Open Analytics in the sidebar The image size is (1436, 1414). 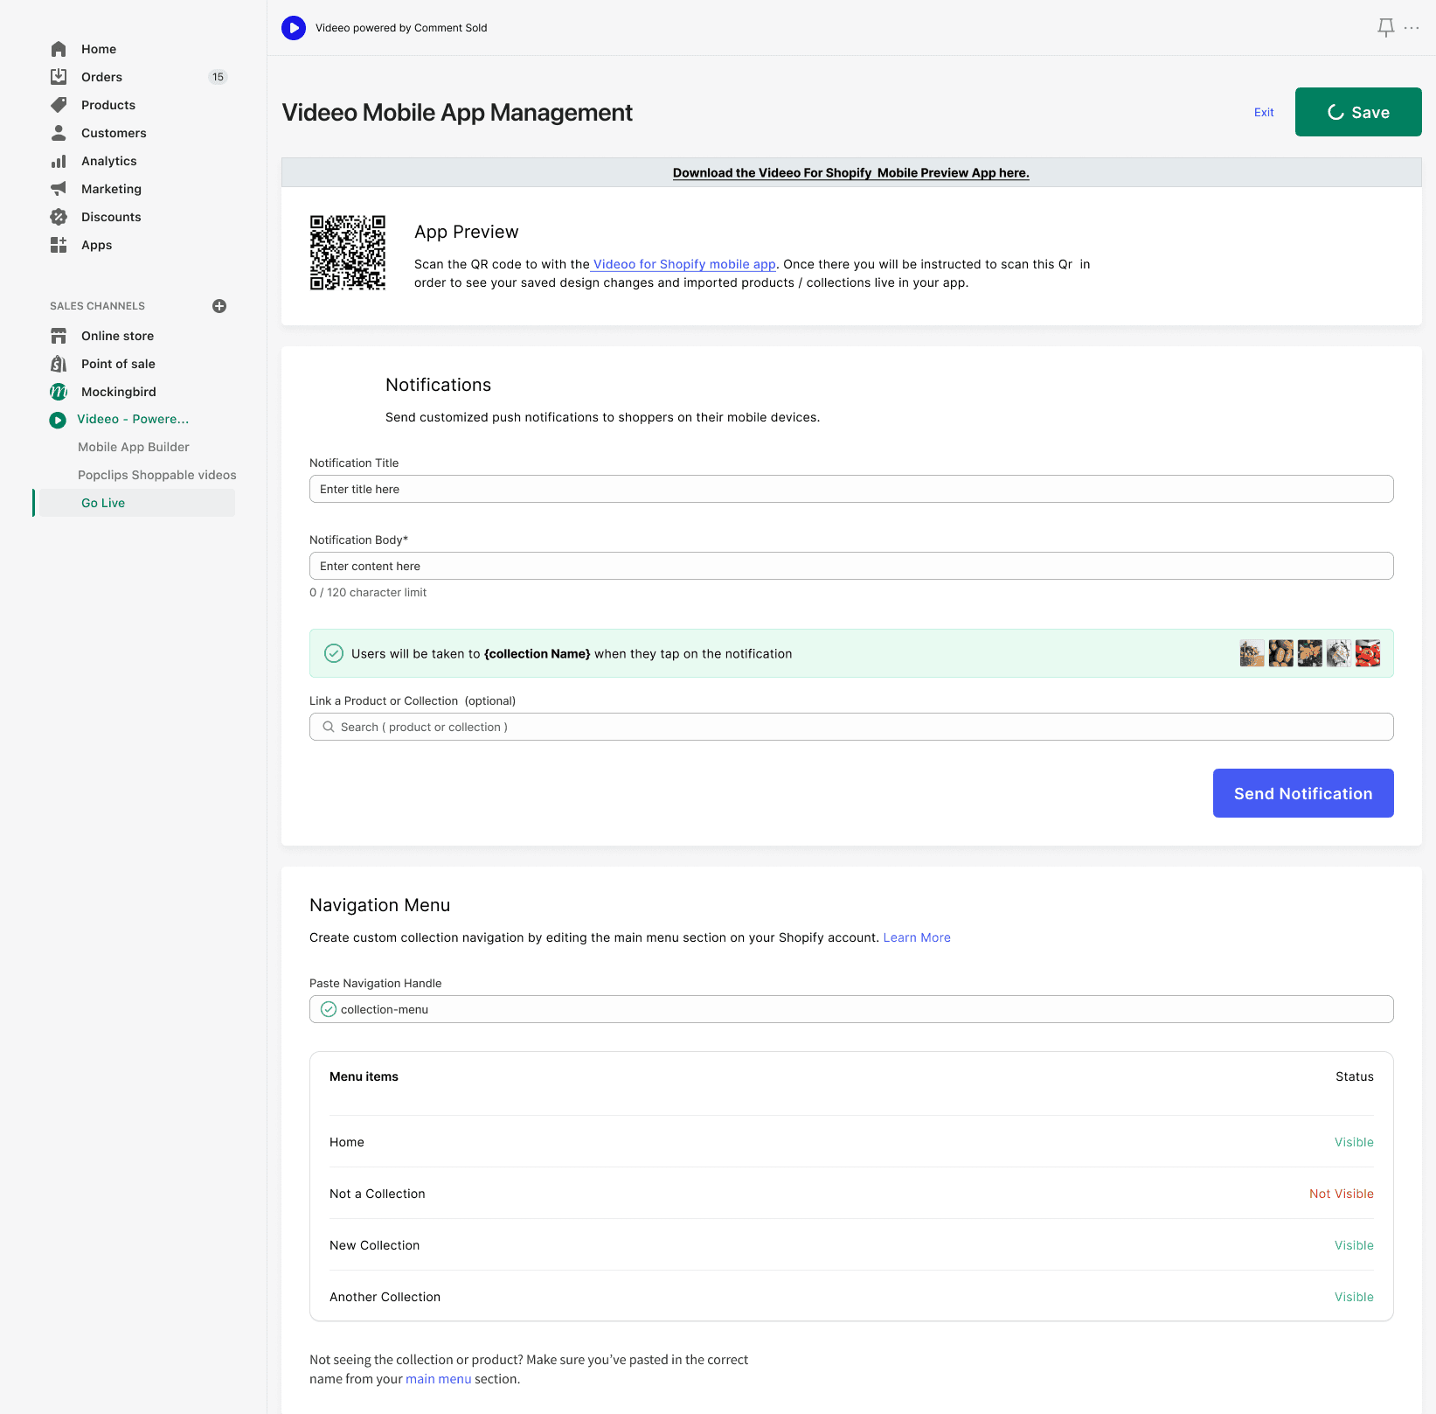pyautogui.click(x=109, y=161)
